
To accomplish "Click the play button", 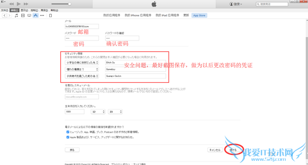I will (18, 4).
